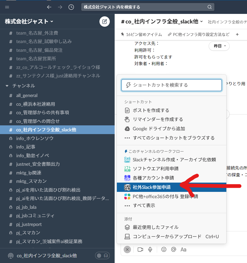Open co_管理部への問合せ channel

click(57, 121)
